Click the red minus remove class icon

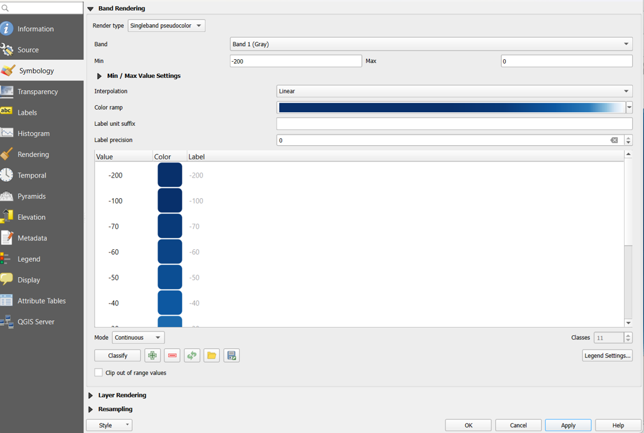[173, 355]
